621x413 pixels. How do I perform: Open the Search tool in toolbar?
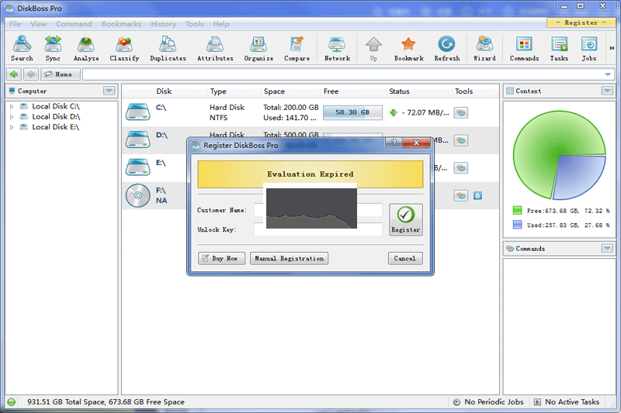22,48
